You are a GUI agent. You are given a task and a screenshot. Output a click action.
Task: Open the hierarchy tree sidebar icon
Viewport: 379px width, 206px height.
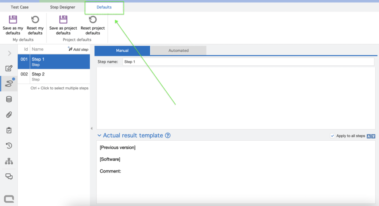coord(9,161)
